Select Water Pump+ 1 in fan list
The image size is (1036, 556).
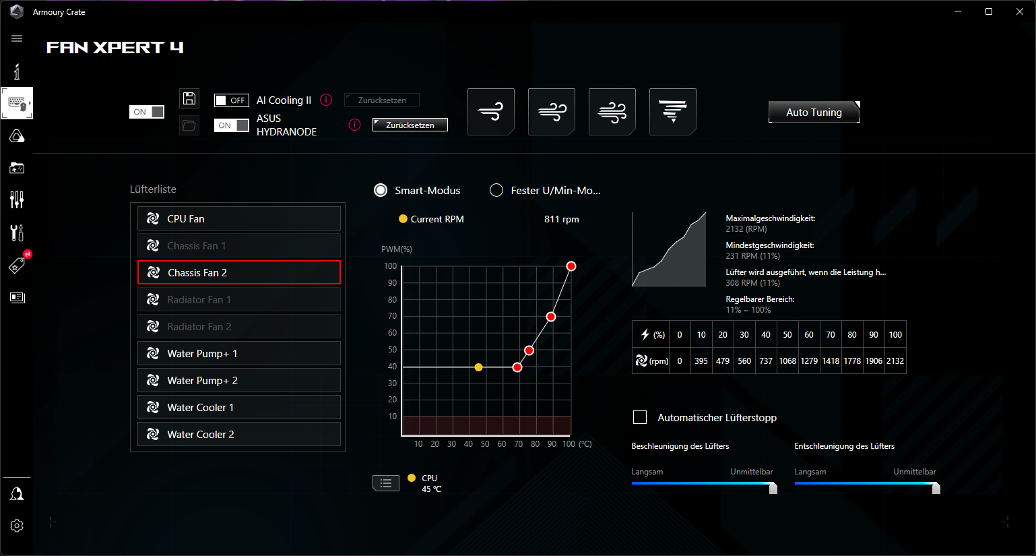click(239, 353)
